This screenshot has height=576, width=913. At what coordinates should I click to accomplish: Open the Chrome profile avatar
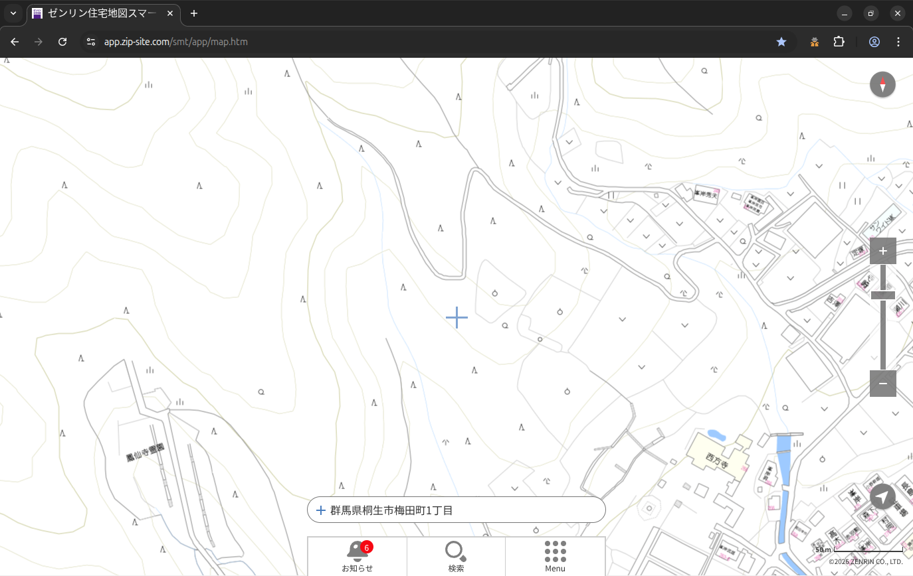pos(874,42)
